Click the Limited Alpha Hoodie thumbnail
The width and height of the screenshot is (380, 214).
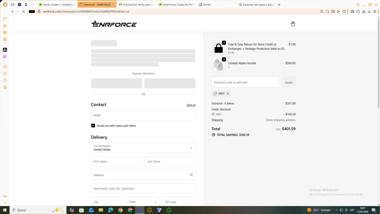[x=218, y=65]
